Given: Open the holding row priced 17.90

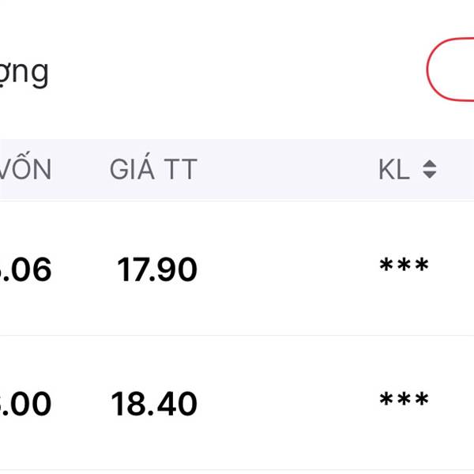Looking at the screenshot, I should (x=237, y=268).
